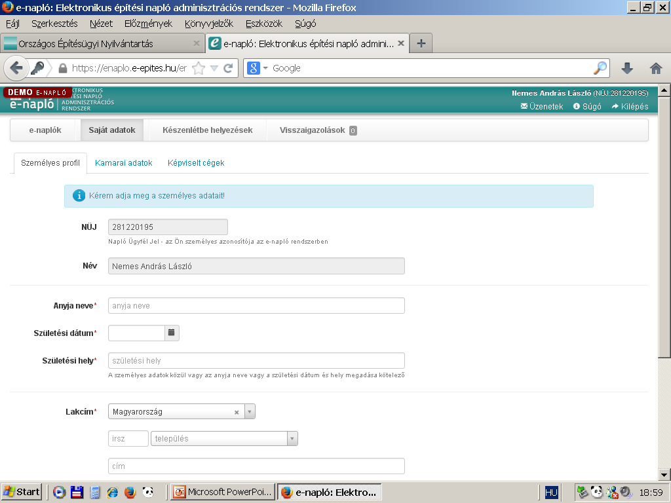Viewport: 671px width, 503px height.
Task: Click the Google search field
Action: pyautogui.click(x=432, y=68)
